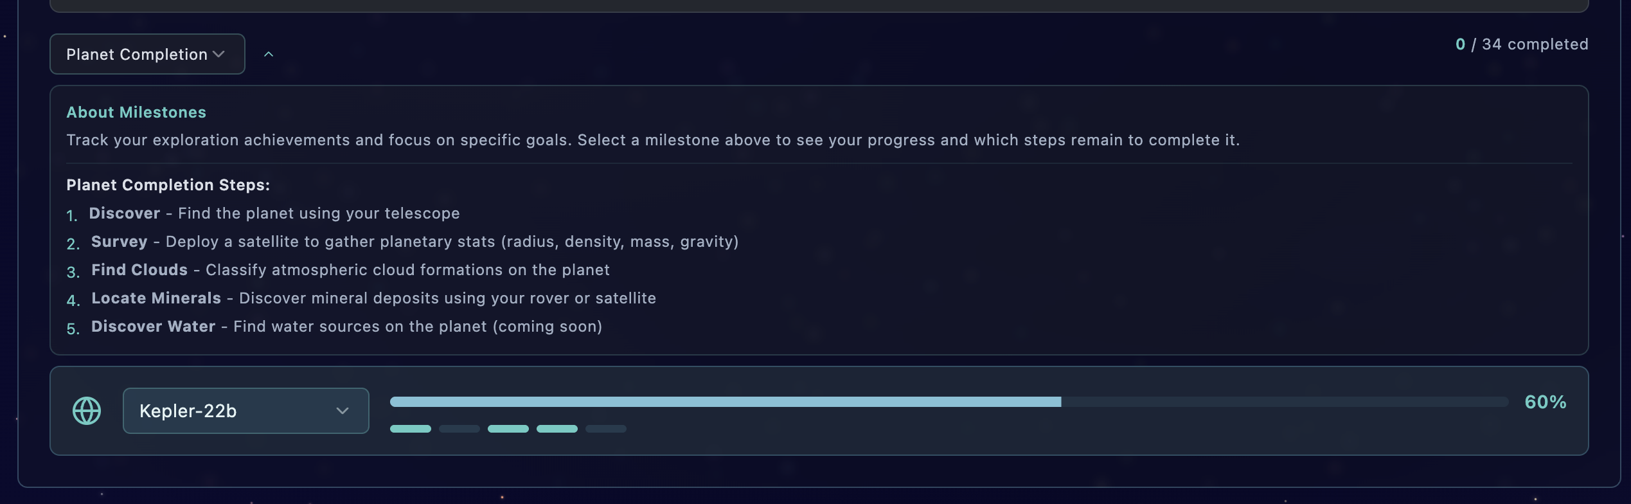
Task: Click the fifth (incomplete) step indicator pill
Action: [x=605, y=429]
